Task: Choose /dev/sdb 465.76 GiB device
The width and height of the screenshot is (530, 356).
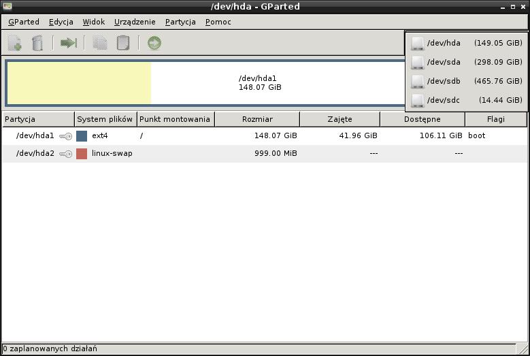Action: tap(467, 81)
